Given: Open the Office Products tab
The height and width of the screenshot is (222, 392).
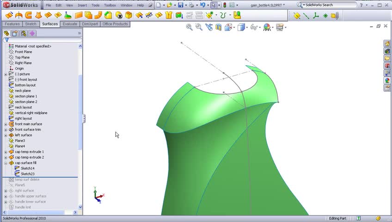Looking at the screenshot, I should pyautogui.click(x=115, y=24).
